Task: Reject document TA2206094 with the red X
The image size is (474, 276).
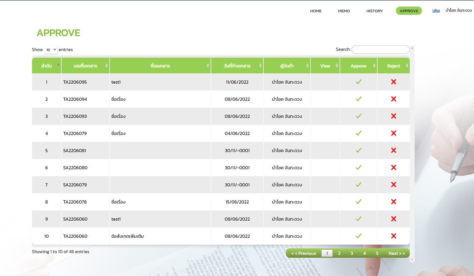Action: [x=394, y=99]
